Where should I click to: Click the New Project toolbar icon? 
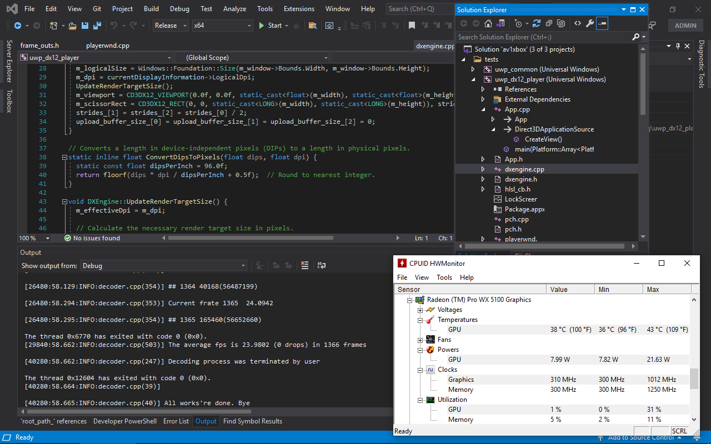pos(54,26)
